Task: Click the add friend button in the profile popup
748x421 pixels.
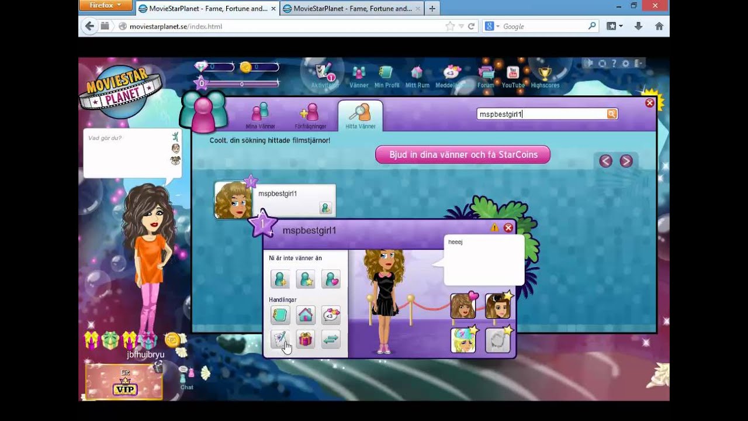Action: pyautogui.click(x=280, y=279)
